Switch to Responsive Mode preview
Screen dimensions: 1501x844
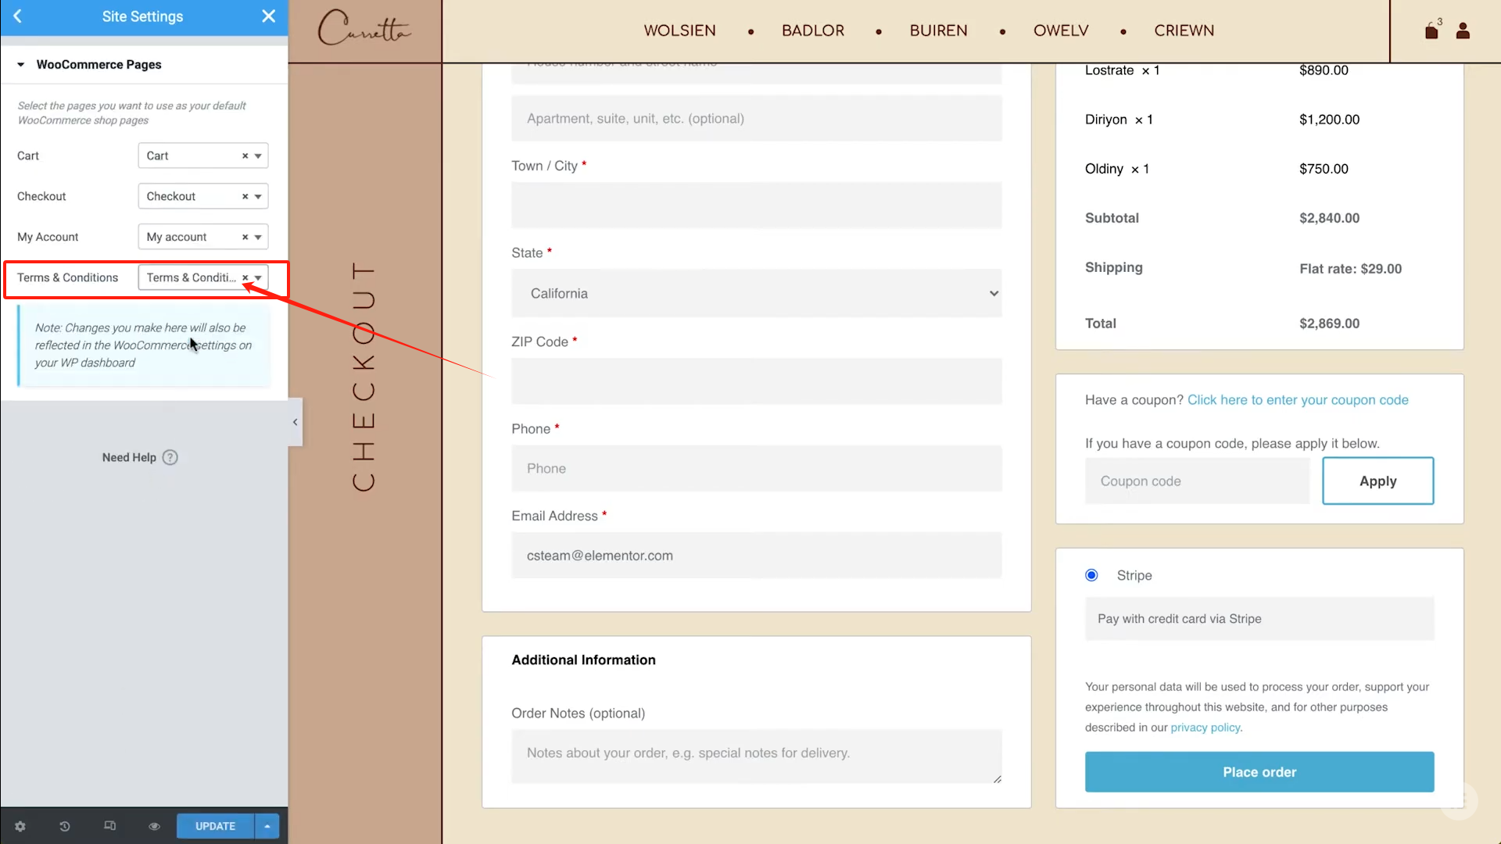pos(110,826)
